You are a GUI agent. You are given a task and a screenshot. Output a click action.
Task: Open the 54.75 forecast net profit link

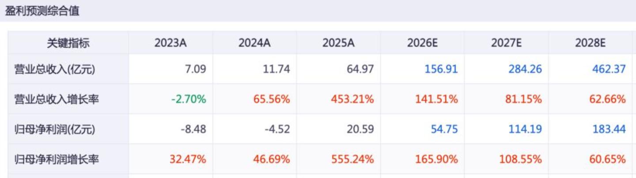tap(445, 130)
